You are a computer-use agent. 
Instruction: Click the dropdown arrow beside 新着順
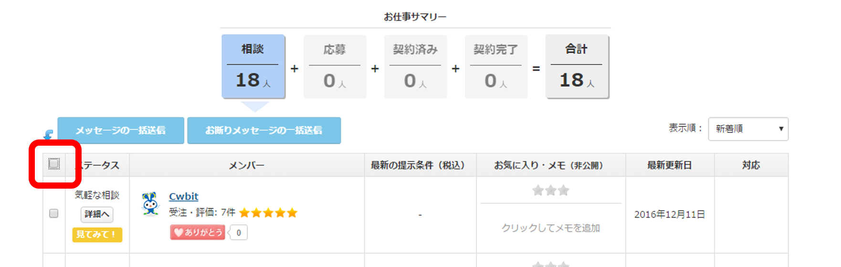(x=781, y=129)
